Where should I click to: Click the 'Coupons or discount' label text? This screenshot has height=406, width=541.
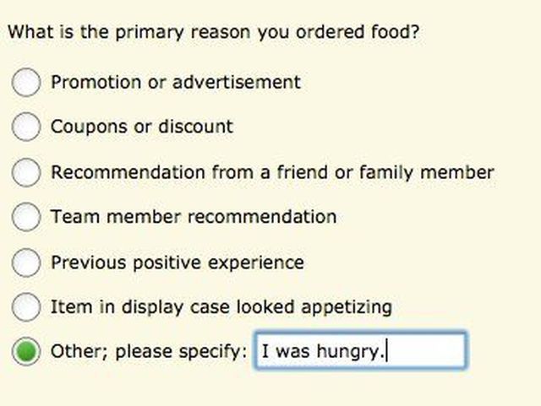click(141, 127)
